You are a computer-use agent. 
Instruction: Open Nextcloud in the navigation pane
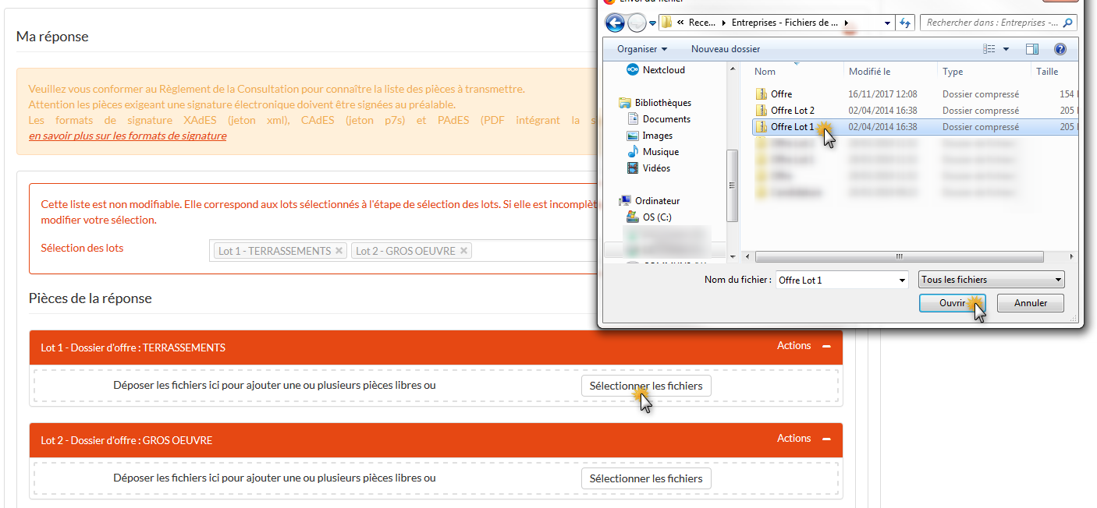(662, 70)
